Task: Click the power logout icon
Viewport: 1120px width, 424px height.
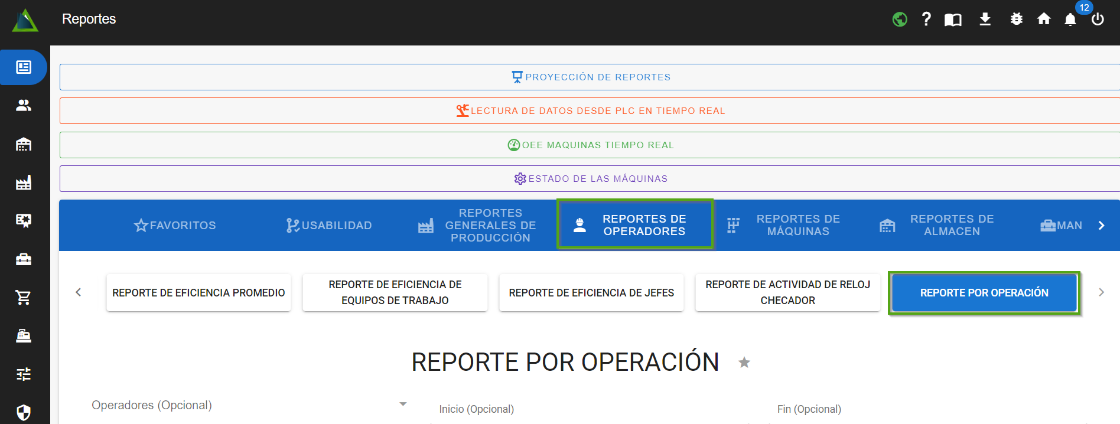Action: [1098, 19]
